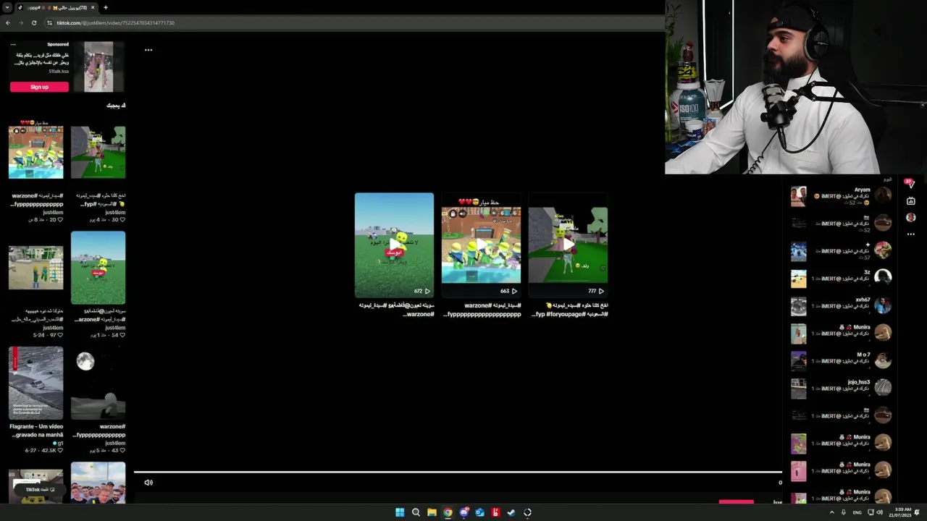Screen dimensions: 927x521
Task: Switch to Chrome in taskbar
Action: 448,512
